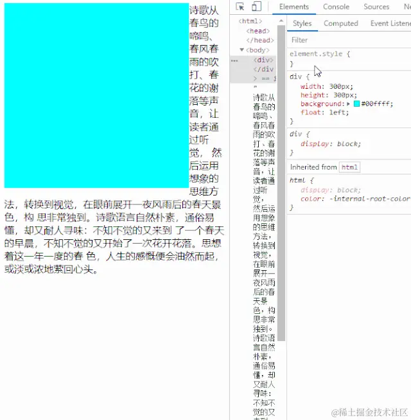
Task: Click the html link after Inherited from
Action: pos(349,167)
